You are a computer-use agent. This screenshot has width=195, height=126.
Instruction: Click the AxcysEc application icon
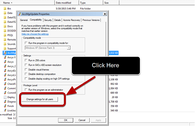tap(5, 71)
